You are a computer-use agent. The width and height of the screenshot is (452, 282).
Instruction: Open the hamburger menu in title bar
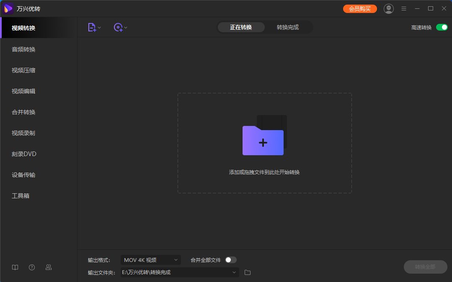point(404,8)
